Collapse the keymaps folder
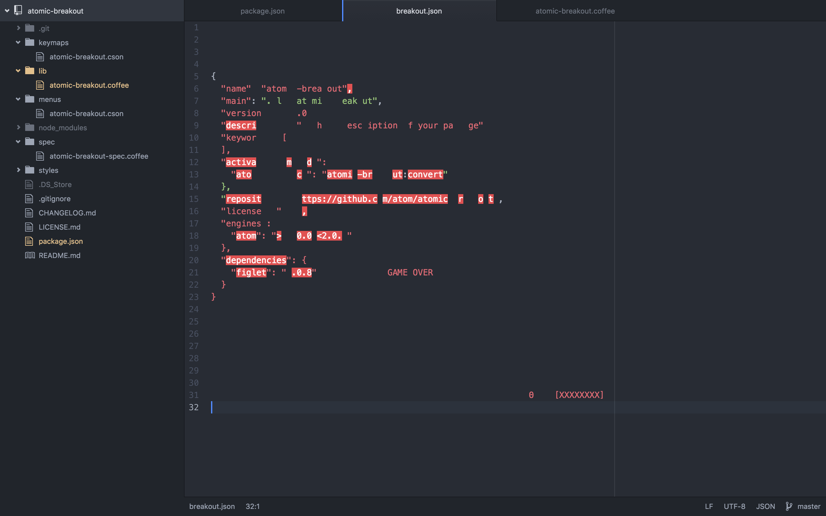826x516 pixels. click(18, 42)
